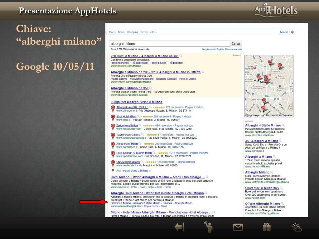
Task: Click the AppHotels logo in header
Action: [x=276, y=10]
